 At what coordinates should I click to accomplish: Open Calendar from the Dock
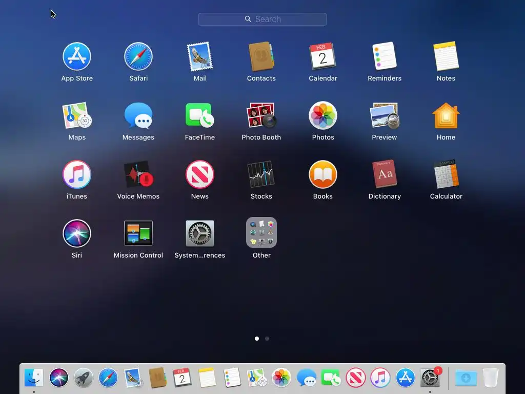click(x=182, y=378)
